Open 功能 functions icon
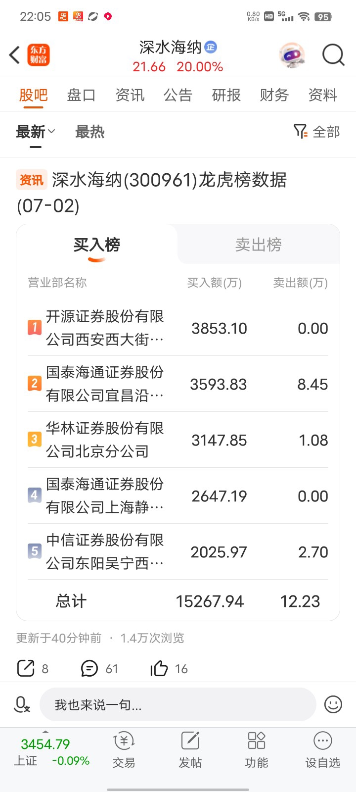The image size is (356, 792). [x=257, y=750]
